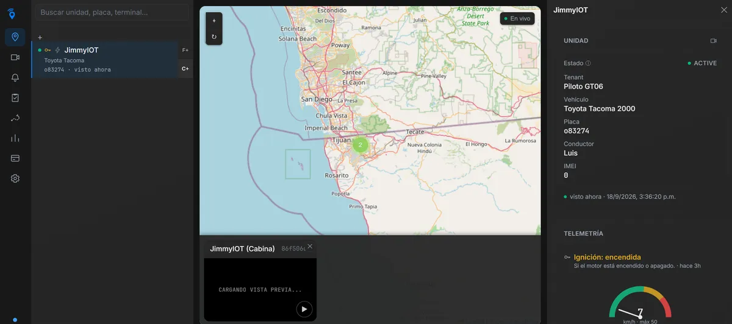
Task: Open the settings gear in sidebar
Action: click(15, 178)
